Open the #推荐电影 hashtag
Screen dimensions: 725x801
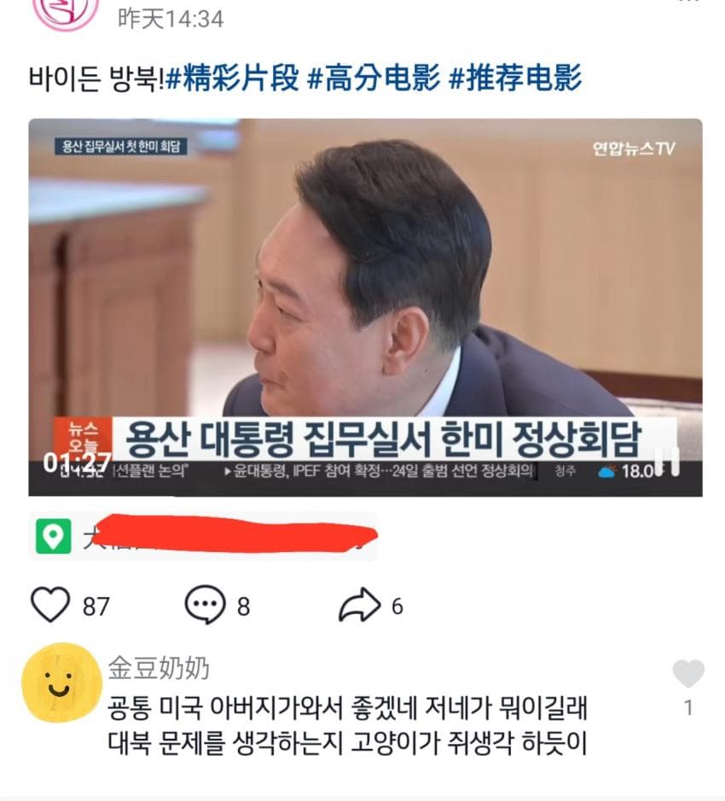[x=515, y=78]
